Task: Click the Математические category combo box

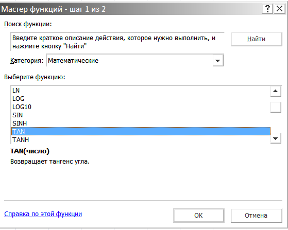Action: (x=135, y=61)
